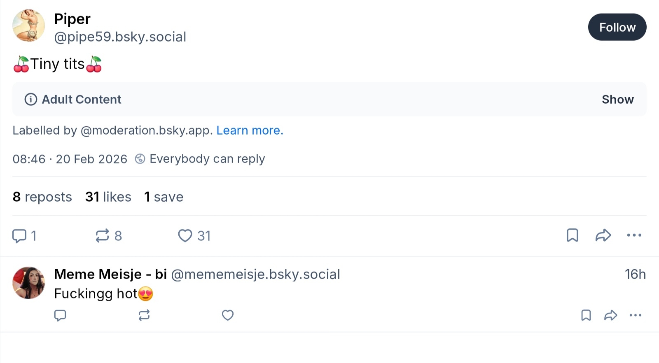659x363 pixels.
Task: Like Meme Meisje's comment
Action: [x=228, y=316]
